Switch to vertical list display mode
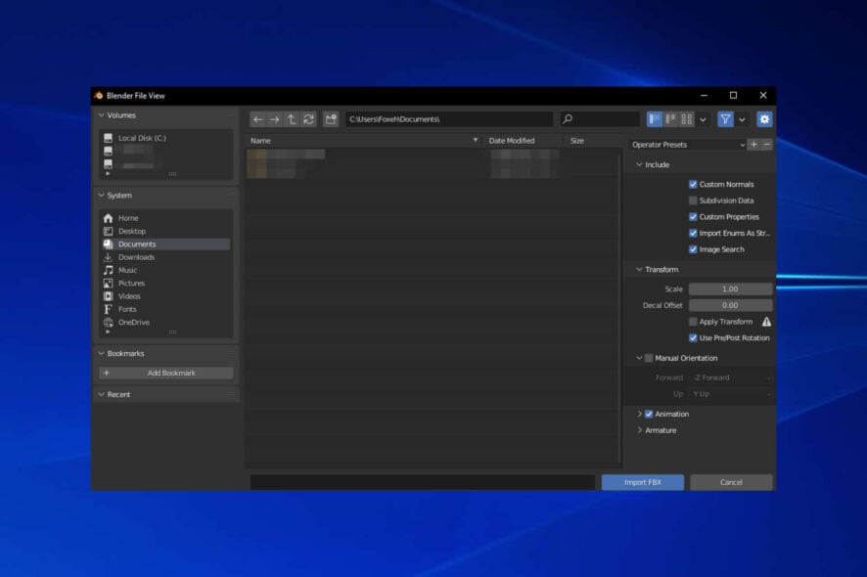 (654, 119)
